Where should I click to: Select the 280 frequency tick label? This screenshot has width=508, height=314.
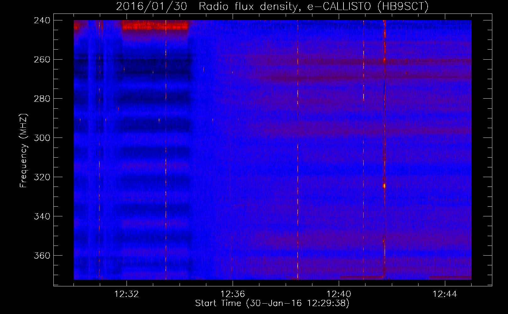pyautogui.click(x=42, y=99)
